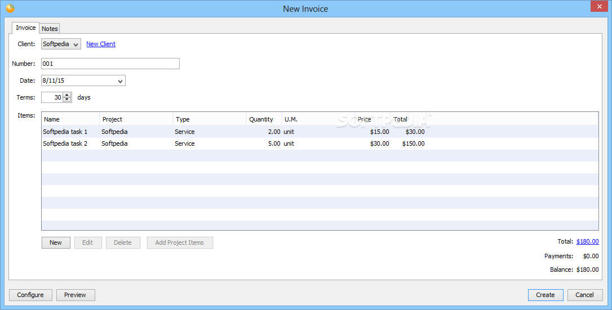Click the app icon in title bar
The image size is (612, 310).
click(x=10, y=8)
